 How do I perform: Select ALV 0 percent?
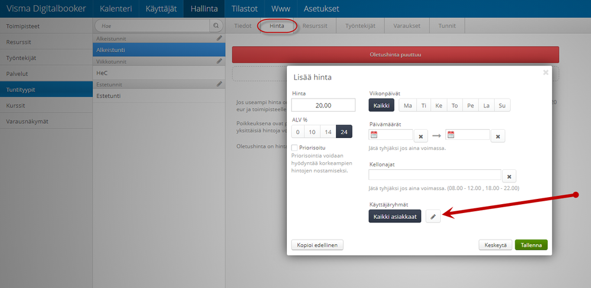coord(298,132)
